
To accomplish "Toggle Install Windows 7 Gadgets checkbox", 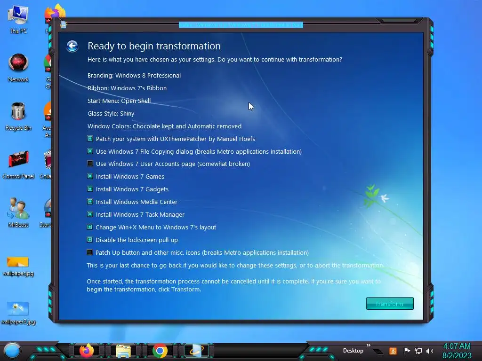I will 90,189.
